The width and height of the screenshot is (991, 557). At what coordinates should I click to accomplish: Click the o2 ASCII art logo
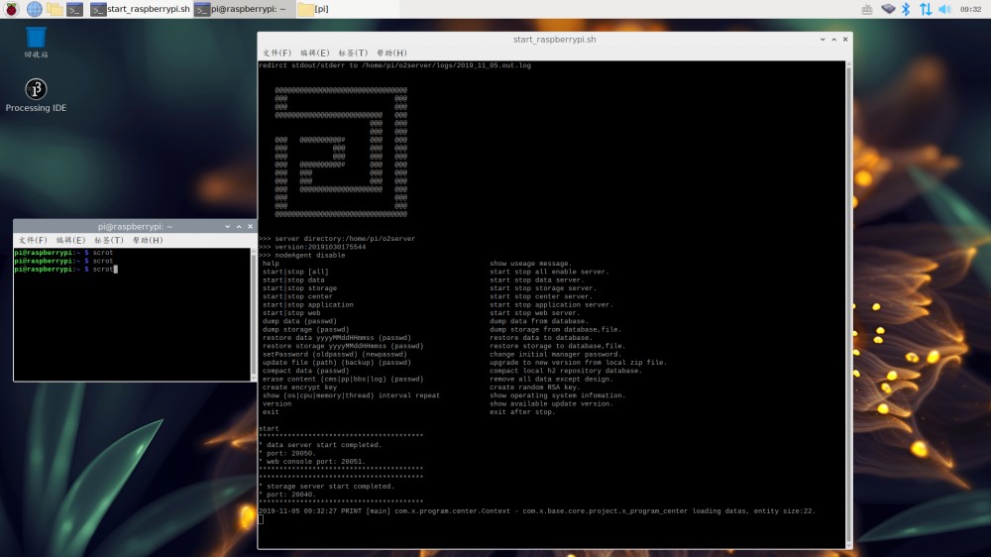341,153
